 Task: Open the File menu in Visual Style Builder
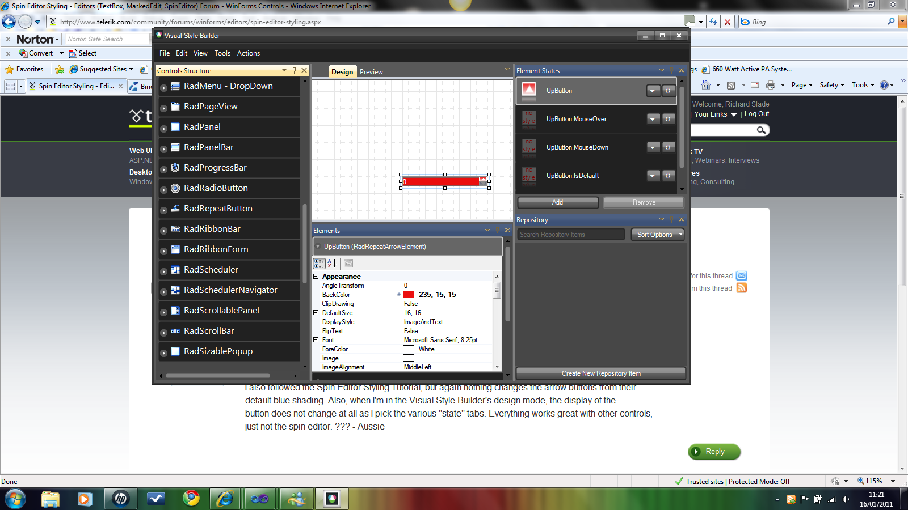tap(165, 53)
